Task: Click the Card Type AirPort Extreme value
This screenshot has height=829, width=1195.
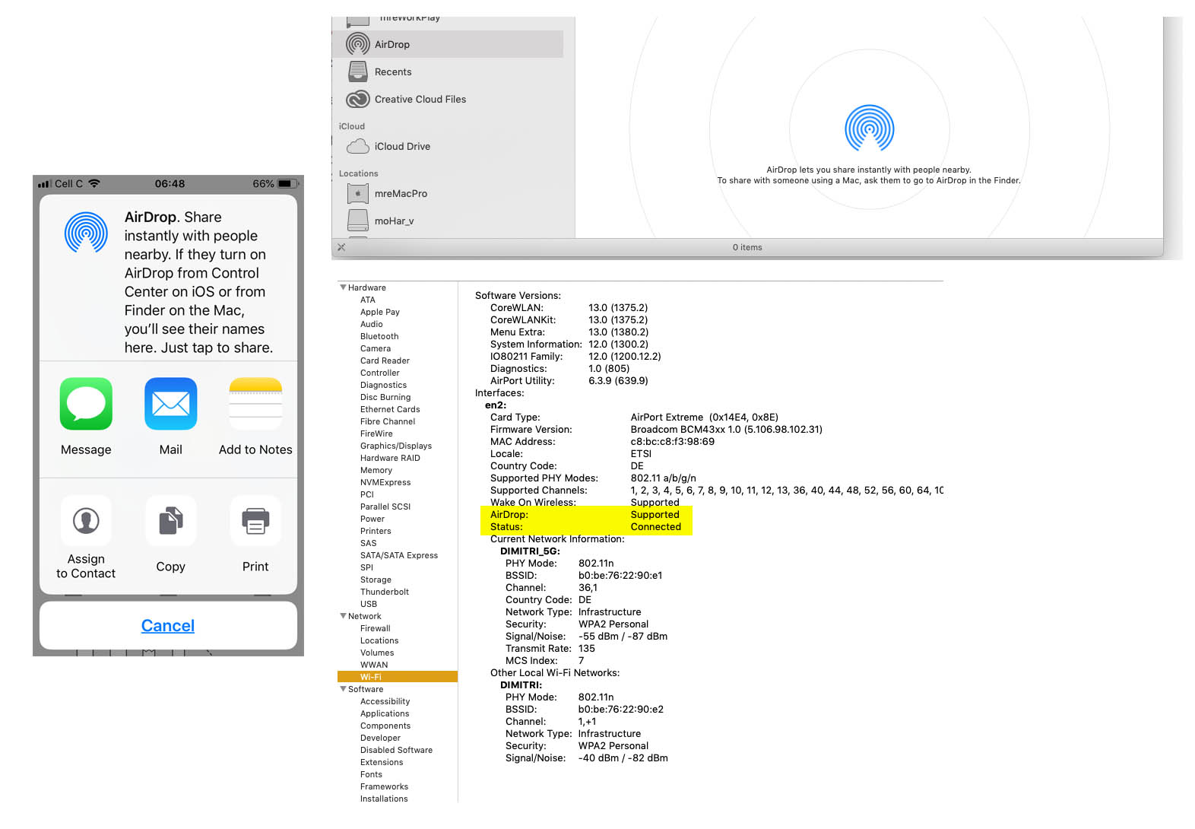Action: tap(704, 417)
